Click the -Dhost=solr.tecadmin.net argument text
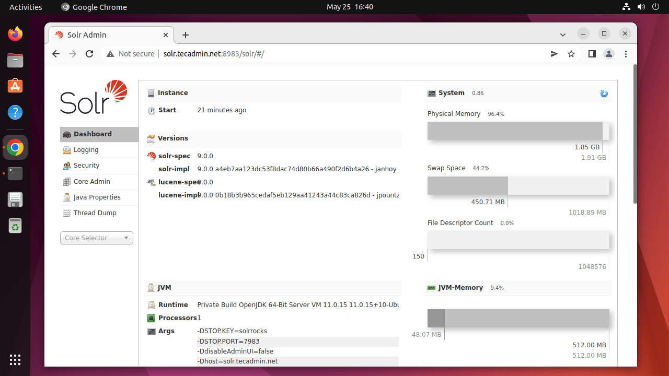Screen dimensions: 669x376 [x=237, y=361]
